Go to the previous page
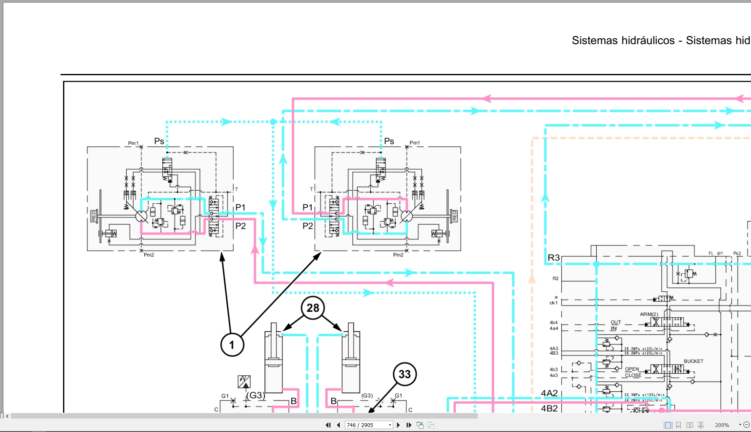This screenshot has width=751, height=432. (x=338, y=425)
